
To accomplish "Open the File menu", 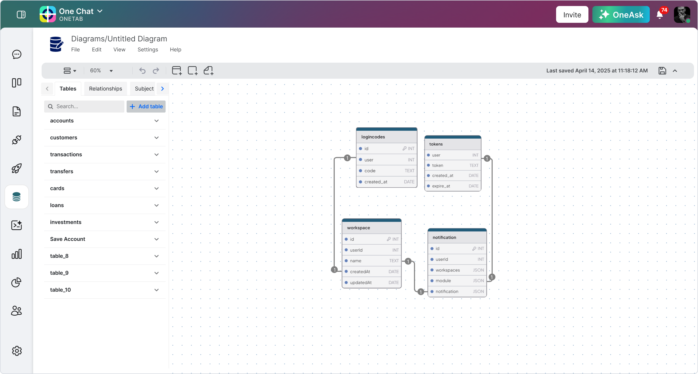I will [x=75, y=50].
